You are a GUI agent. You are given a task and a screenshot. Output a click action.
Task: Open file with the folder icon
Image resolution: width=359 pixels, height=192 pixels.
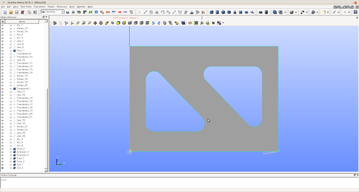(11, 12)
